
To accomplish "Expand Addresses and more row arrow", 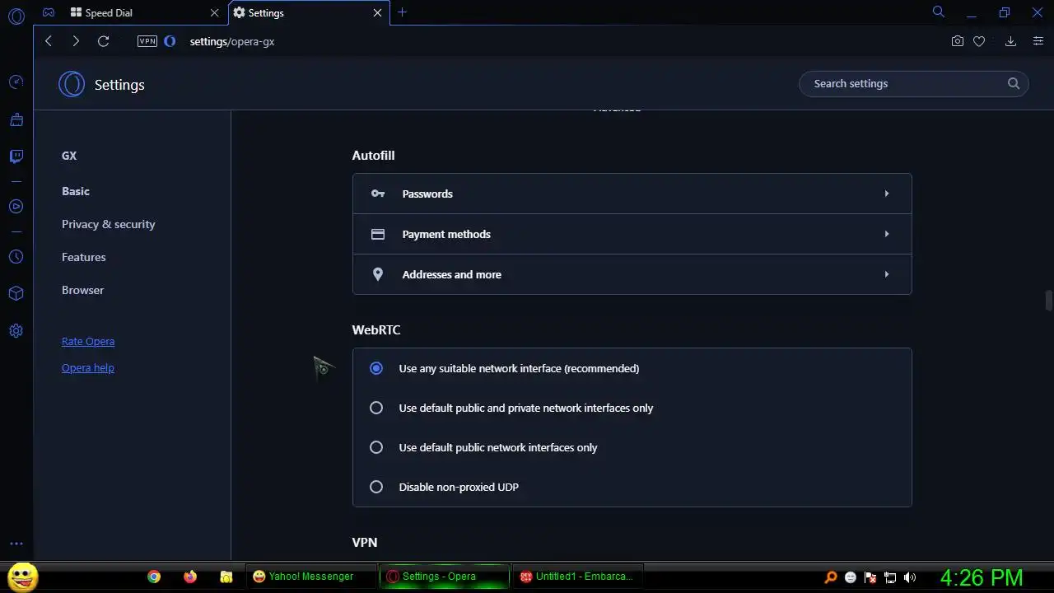I will [887, 274].
